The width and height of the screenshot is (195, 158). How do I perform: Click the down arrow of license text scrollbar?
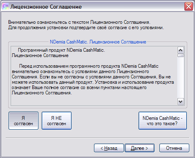(x=181, y=101)
